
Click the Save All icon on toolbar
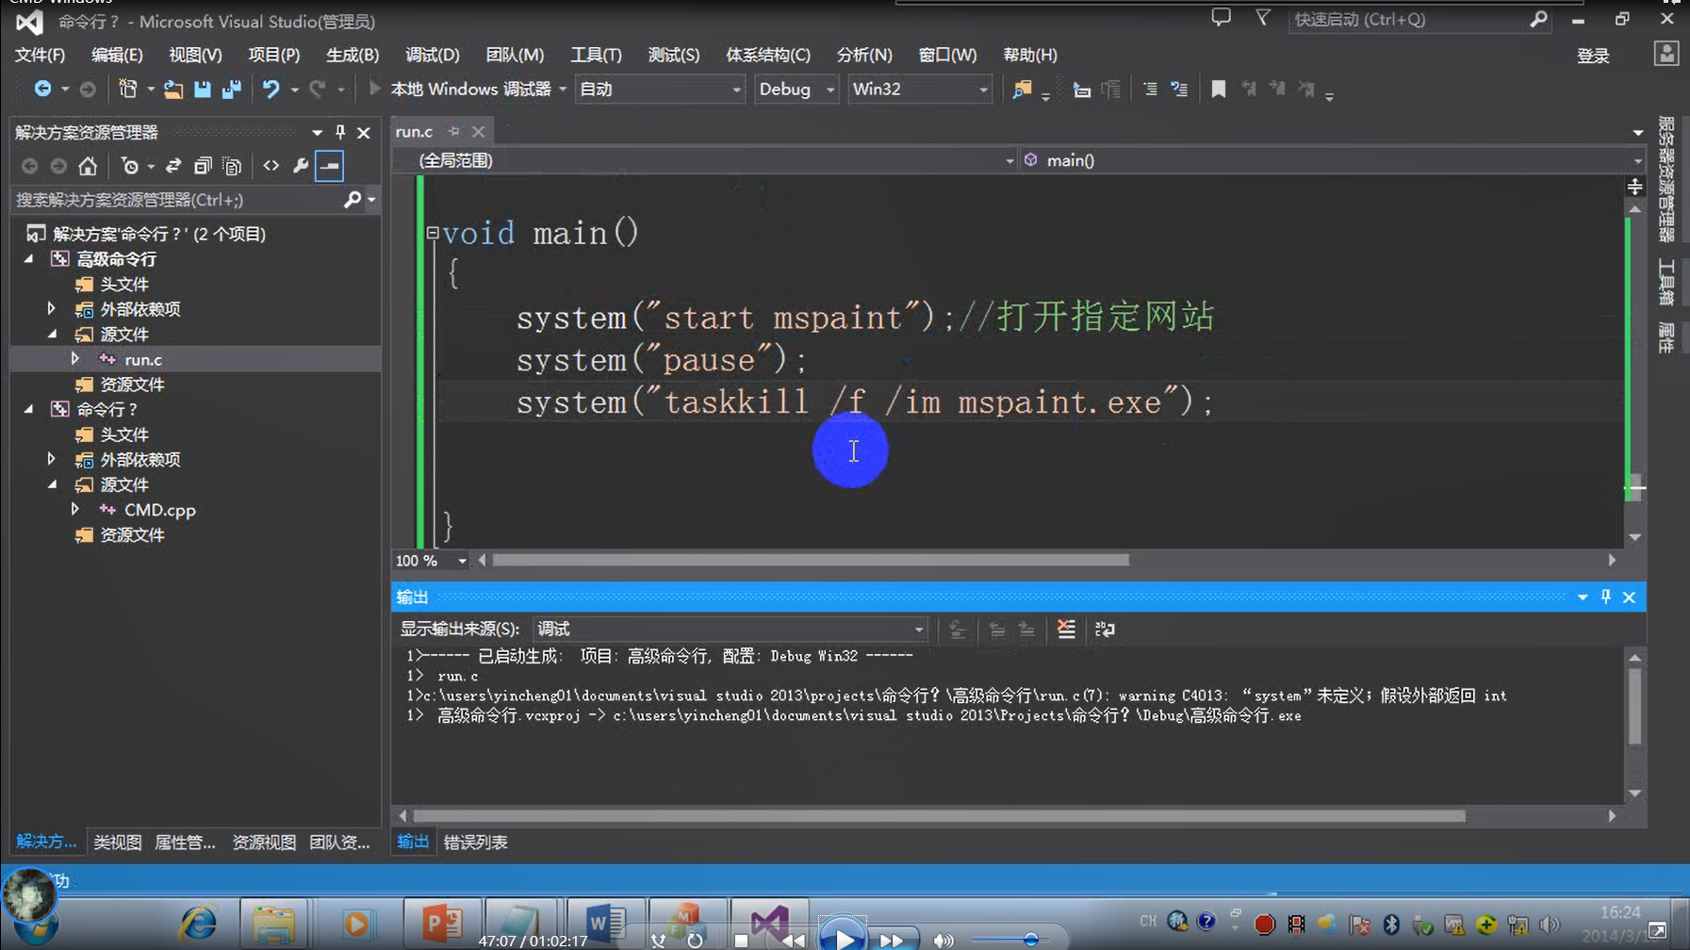pos(233,89)
